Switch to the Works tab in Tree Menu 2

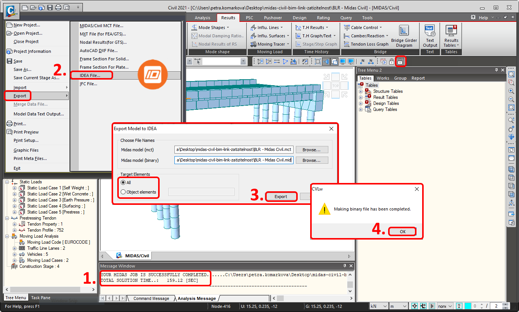[383, 78]
